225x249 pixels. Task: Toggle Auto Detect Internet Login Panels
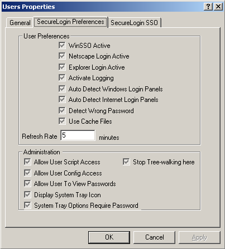coord(62,100)
